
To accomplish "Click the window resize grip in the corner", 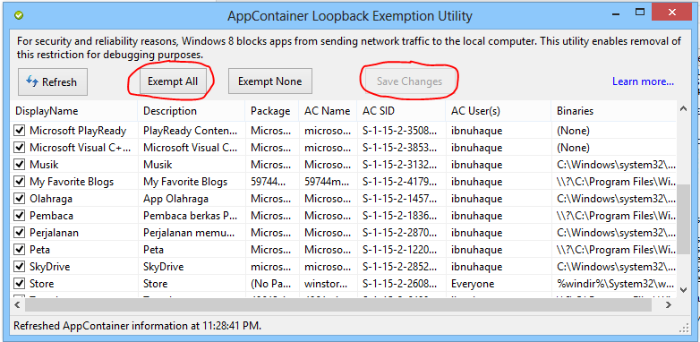I will 684,329.
